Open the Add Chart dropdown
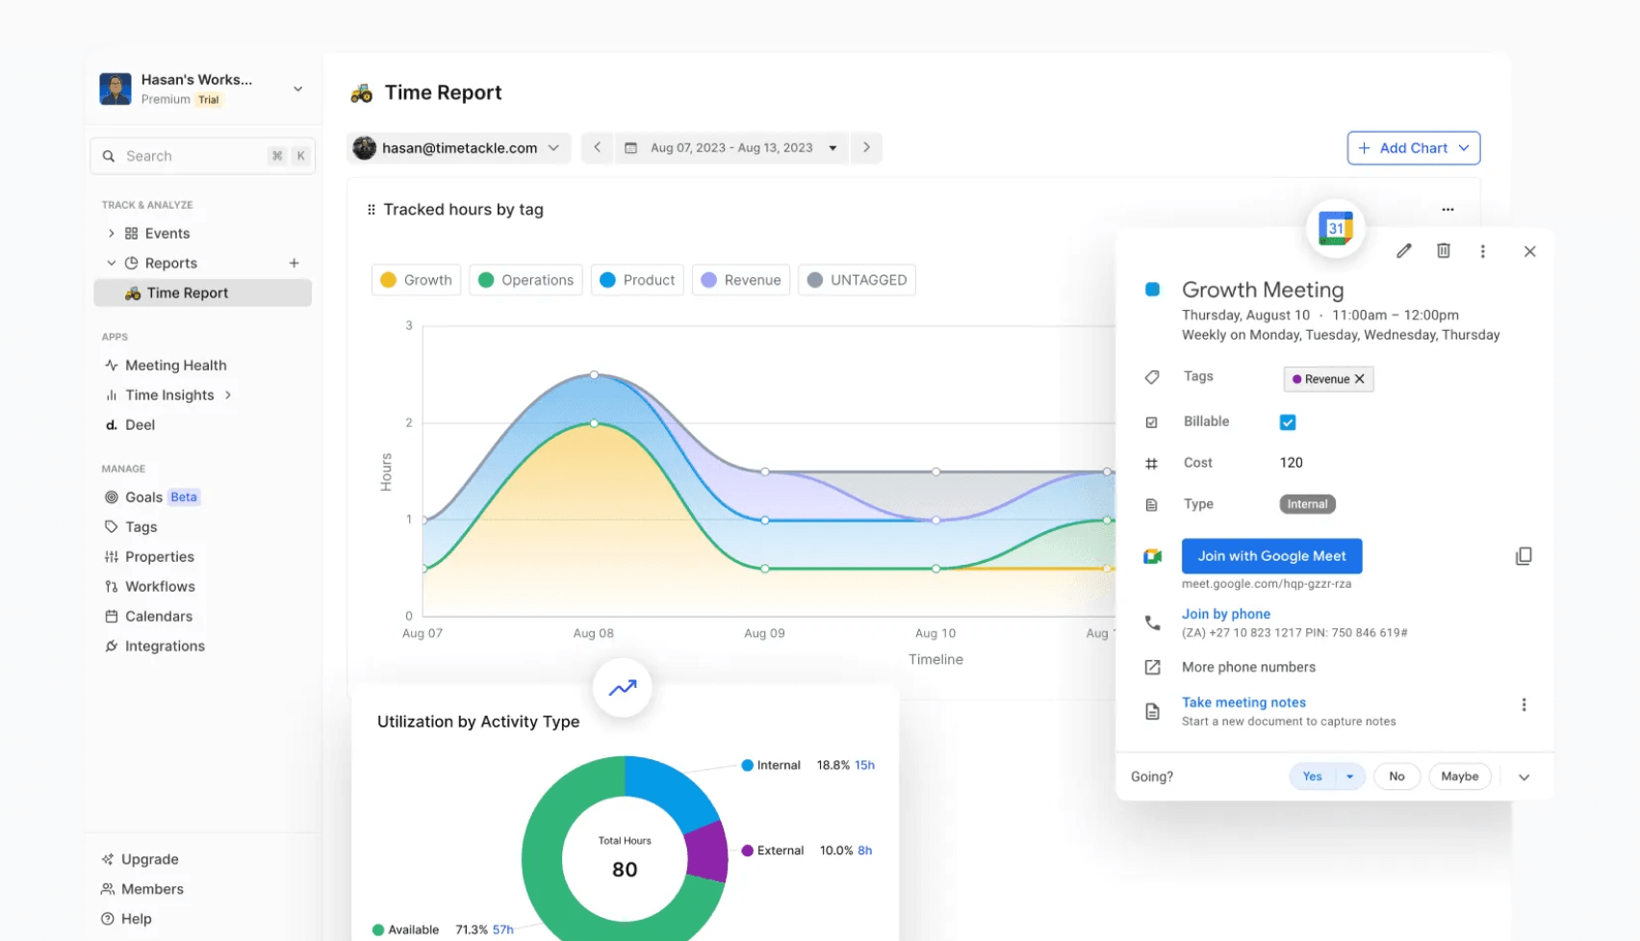Screen dimensions: 1640x941 tap(1413, 148)
